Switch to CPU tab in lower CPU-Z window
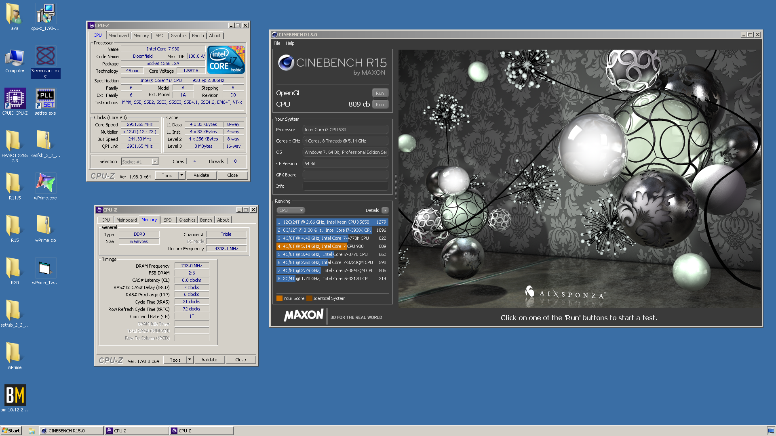 coord(105,220)
